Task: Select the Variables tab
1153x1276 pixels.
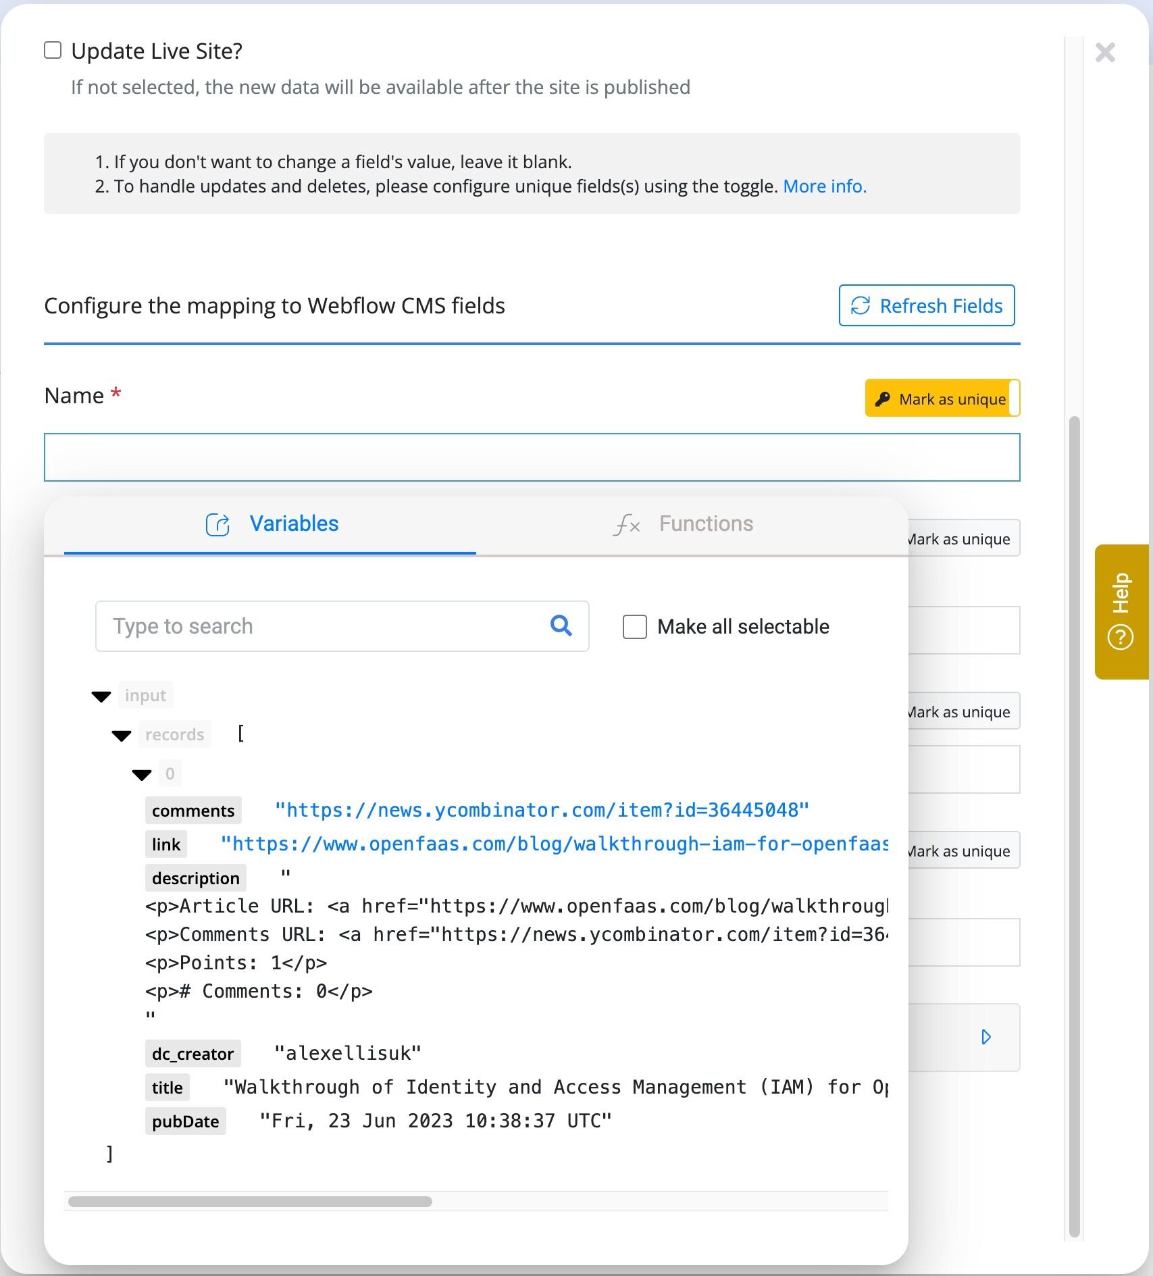Action: point(294,524)
